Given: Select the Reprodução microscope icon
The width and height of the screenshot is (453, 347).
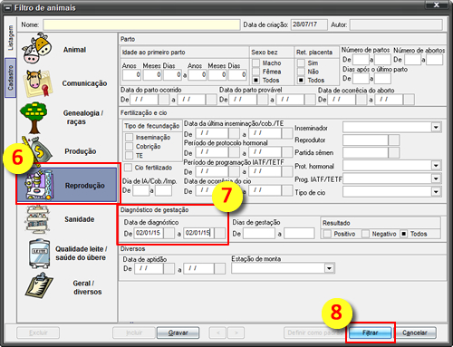Looking at the screenshot, I should coord(39,185).
